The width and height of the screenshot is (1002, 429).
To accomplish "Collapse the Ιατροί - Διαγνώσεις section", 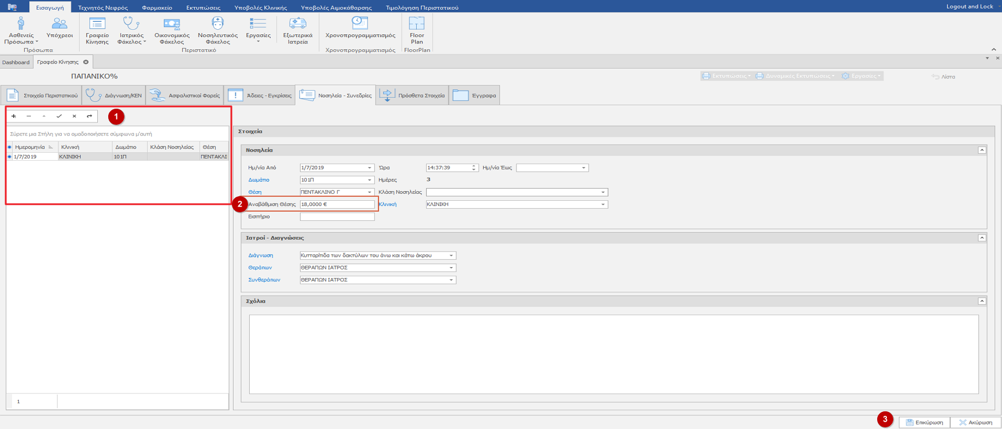I will click(x=981, y=238).
